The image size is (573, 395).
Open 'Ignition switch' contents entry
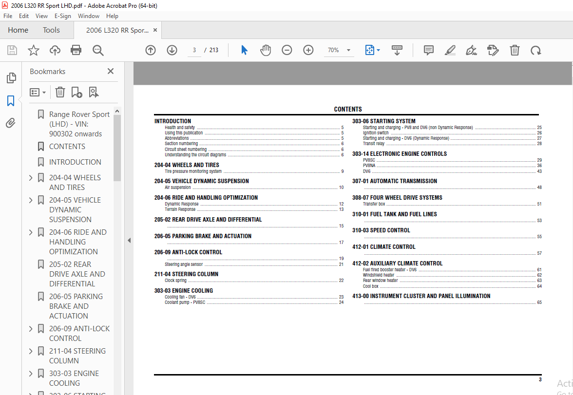(376, 133)
